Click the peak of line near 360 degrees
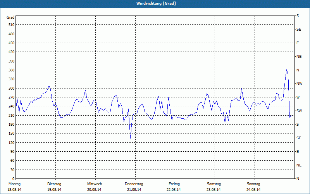This screenshot has height=194, width=310. coord(286,70)
